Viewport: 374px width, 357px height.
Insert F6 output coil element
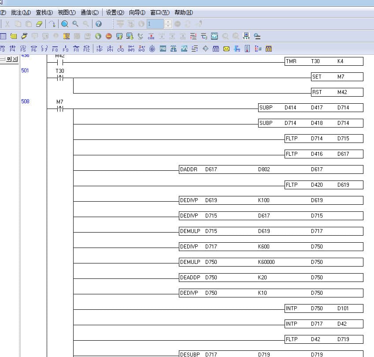[x=33, y=49]
